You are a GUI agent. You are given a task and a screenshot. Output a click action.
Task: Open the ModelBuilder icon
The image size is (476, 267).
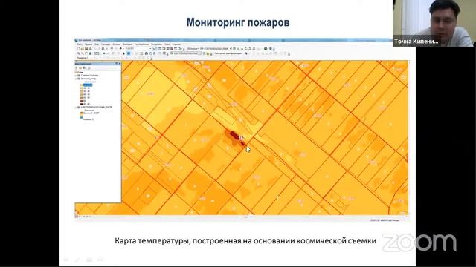click(x=180, y=49)
